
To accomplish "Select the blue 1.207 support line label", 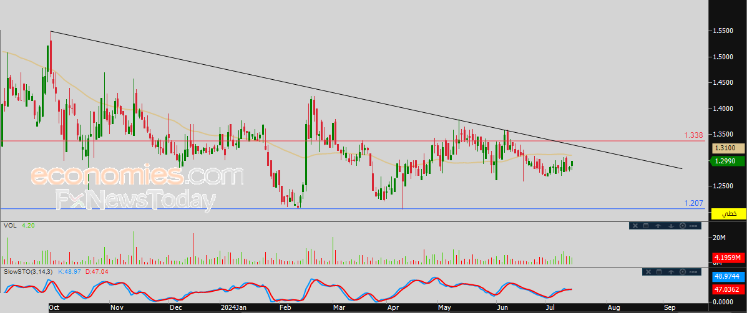I will [x=694, y=203].
